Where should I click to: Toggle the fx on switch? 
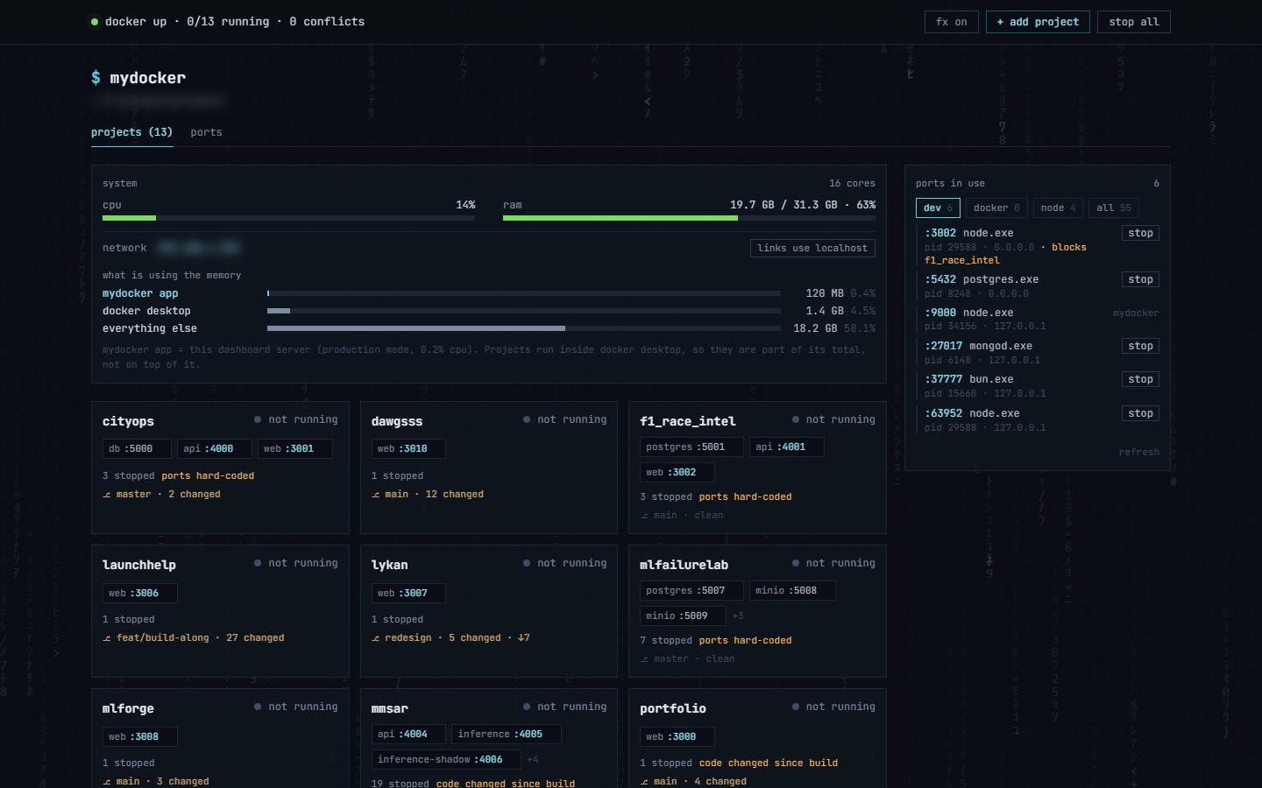(x=951, y=22)
